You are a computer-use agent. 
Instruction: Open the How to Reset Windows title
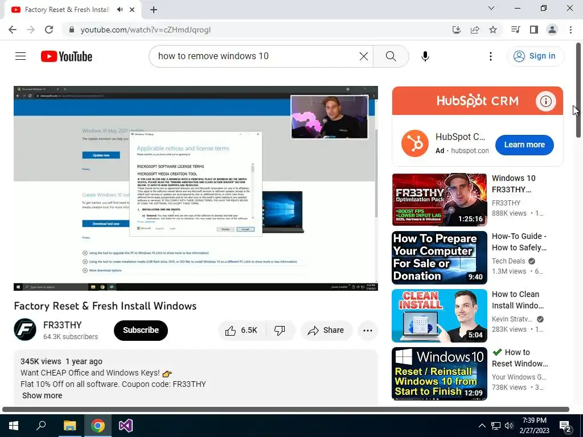point(520,358)
